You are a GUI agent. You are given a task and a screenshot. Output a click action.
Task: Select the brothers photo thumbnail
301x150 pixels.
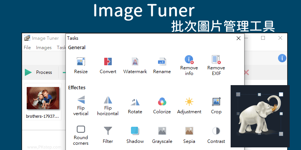pos(43,98)
